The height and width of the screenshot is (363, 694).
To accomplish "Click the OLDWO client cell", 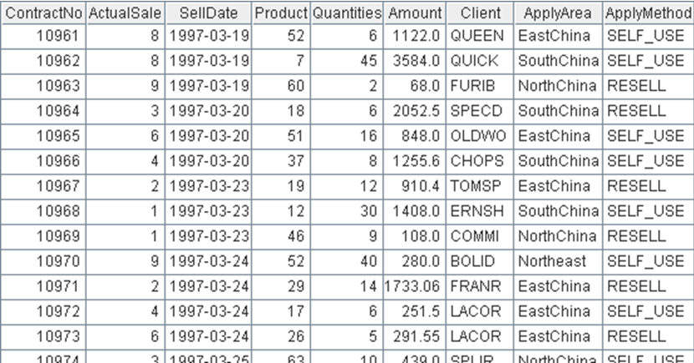I will pyautogui.click(x=477, y=136).
